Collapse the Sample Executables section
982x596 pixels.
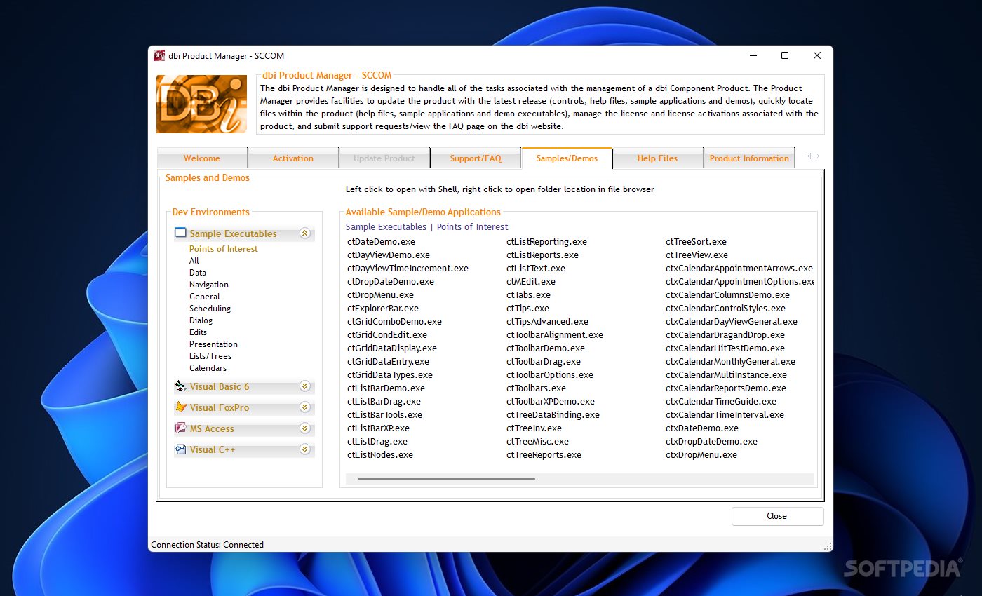pos(304,233)
